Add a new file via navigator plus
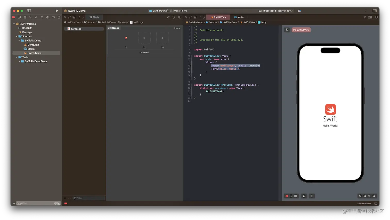 (14, 203)
